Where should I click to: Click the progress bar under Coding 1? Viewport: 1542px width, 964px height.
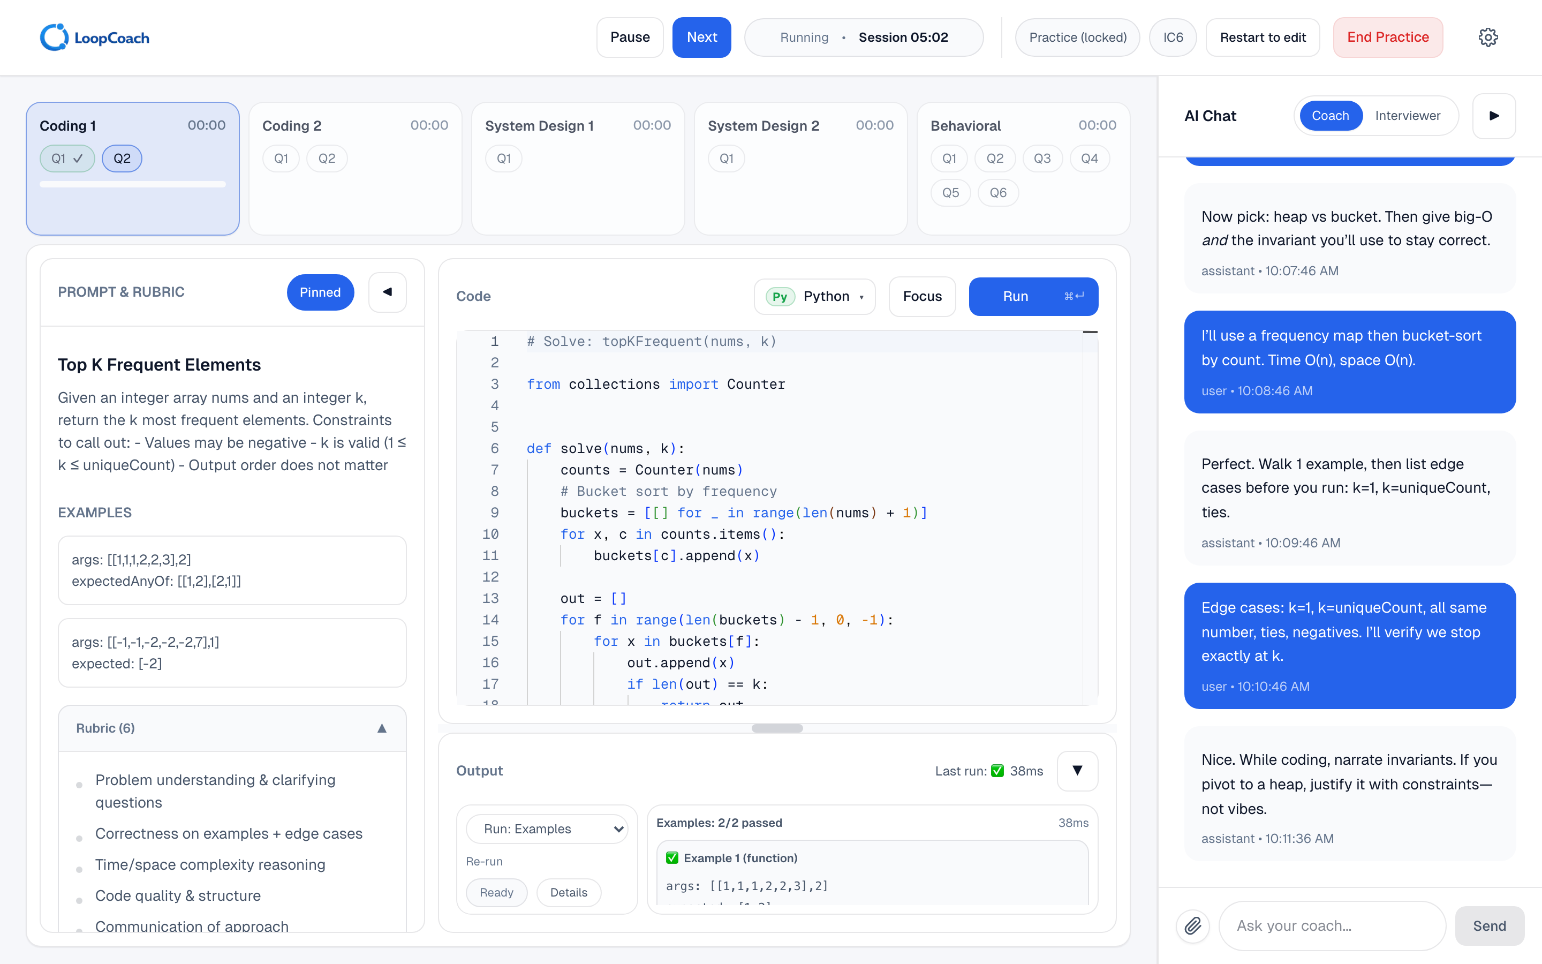click(x=133, y=184)
